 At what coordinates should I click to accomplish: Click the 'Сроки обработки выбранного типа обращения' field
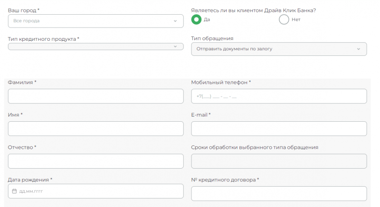279,161
